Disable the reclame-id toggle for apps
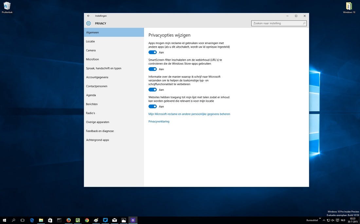360x224 pixels. pos(153,52)
